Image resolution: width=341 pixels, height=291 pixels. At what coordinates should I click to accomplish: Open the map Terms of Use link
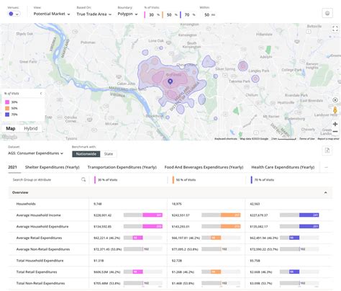[x=306, y=139]
